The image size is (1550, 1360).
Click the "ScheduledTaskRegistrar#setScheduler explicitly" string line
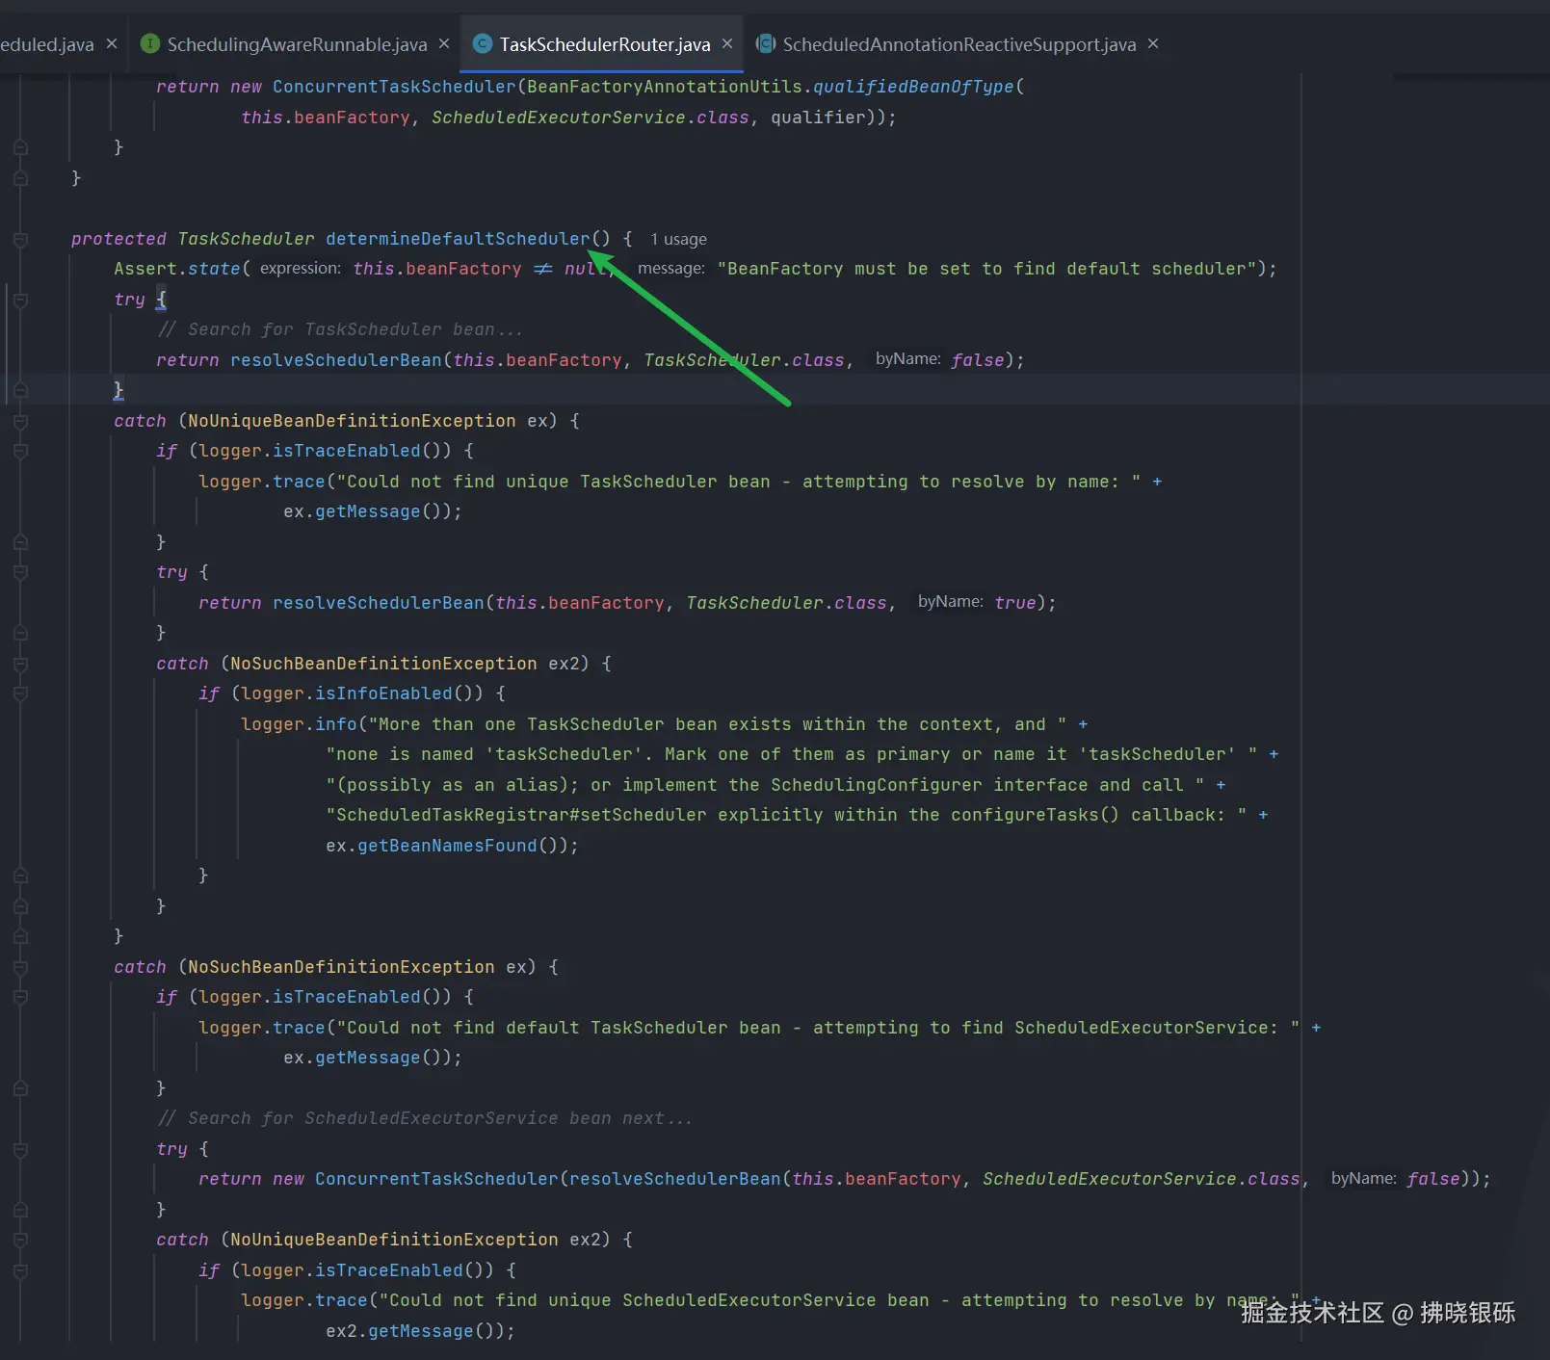pyautogui.click(x=787, y=815)
